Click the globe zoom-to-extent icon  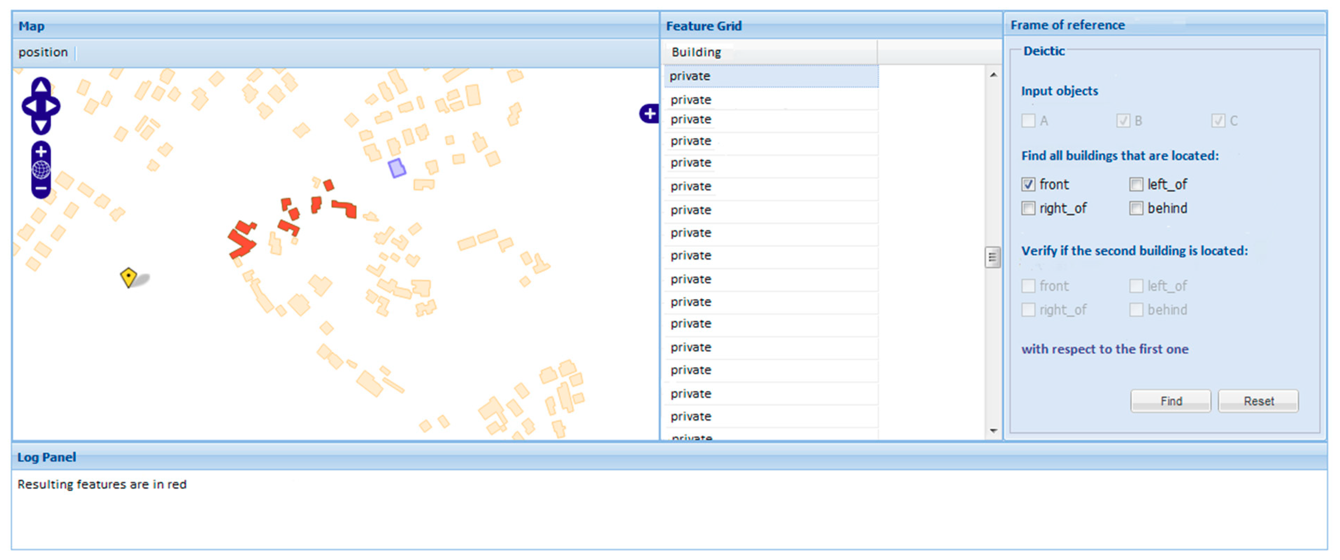coord(41,170)
